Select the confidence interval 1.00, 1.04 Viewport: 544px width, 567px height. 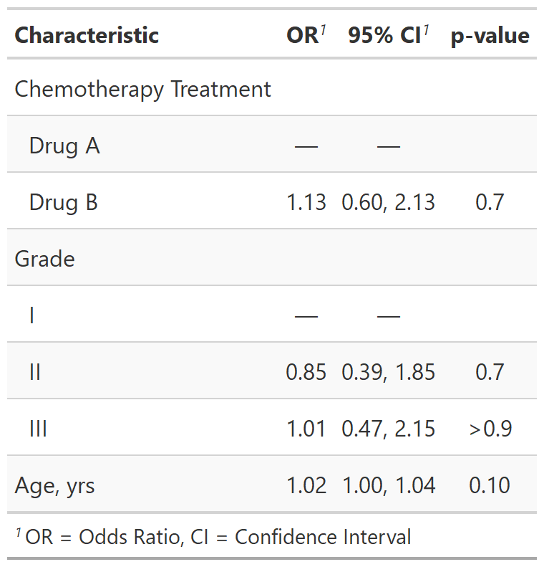click(x=388, y=486)
